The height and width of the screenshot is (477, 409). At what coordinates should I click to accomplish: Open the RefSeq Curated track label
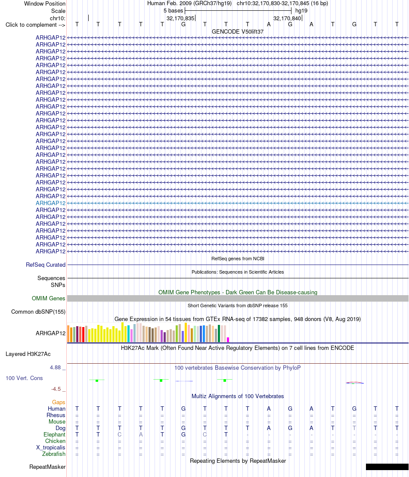46,265
